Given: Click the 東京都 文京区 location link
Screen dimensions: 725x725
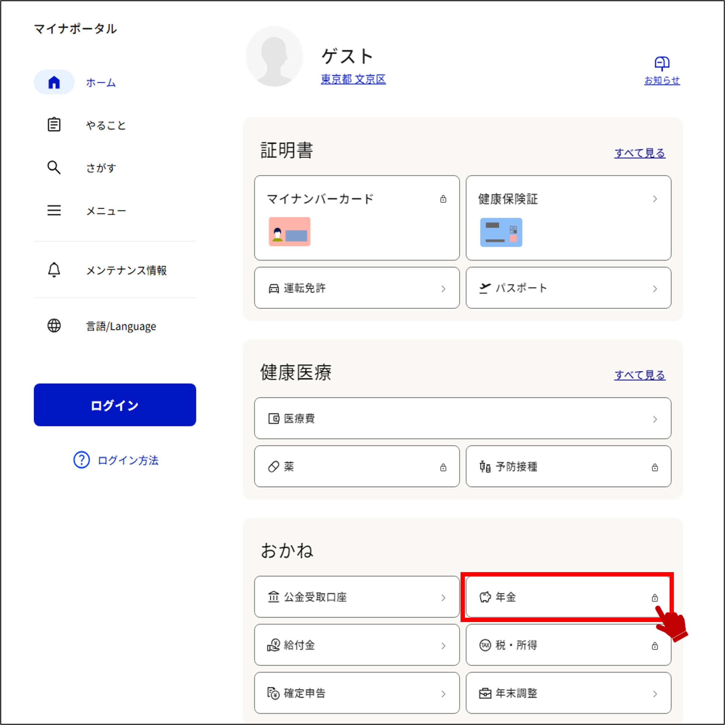Looking at the screenshot, I should coord(353,79).
